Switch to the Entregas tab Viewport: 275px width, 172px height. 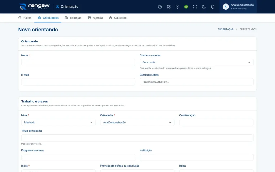pyautogui.click(x=73, y=18)
